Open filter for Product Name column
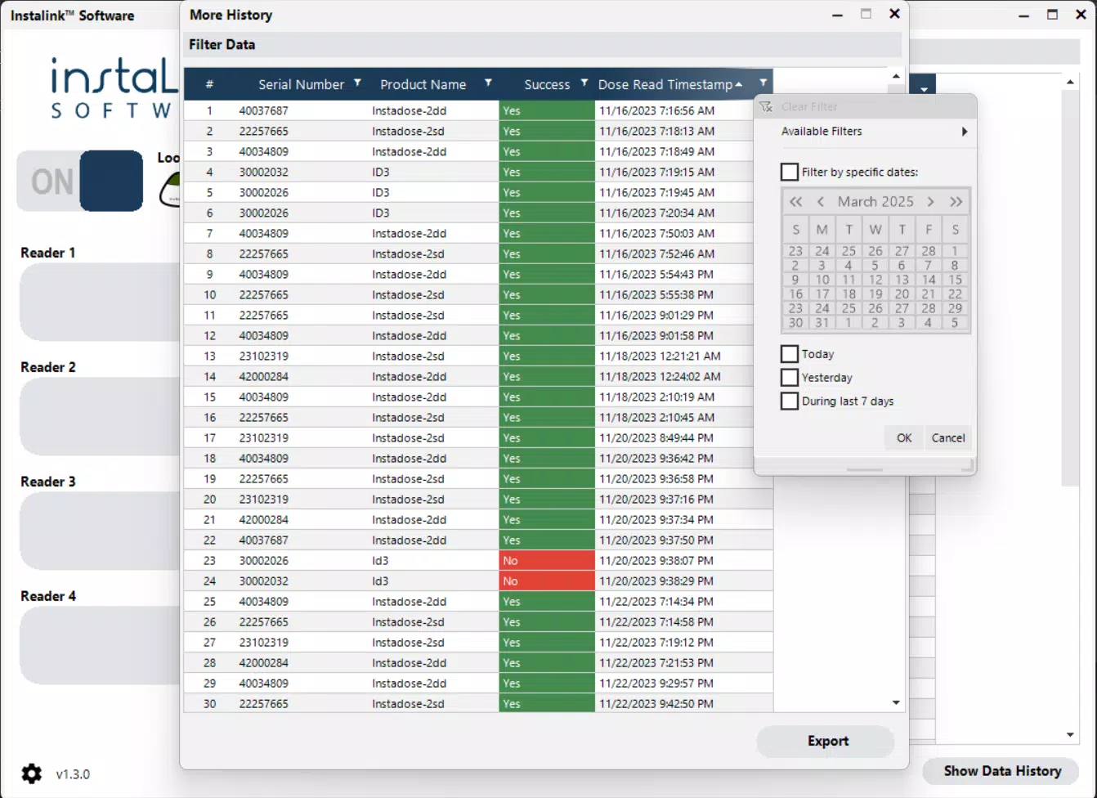The image size is (1097, 798). pyautogui.click(x=488, y=83)
